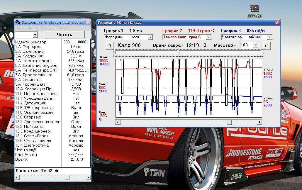Click left arrow of diagnostics list scrollbar
Viewport: 302px width, 190px height.
tap(17, 177)
